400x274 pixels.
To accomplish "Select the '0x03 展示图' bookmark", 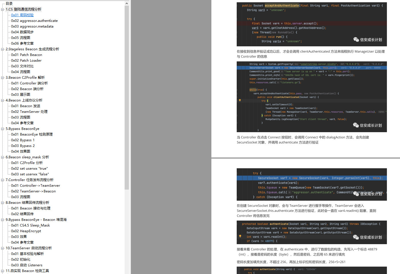I will (20, 95).
